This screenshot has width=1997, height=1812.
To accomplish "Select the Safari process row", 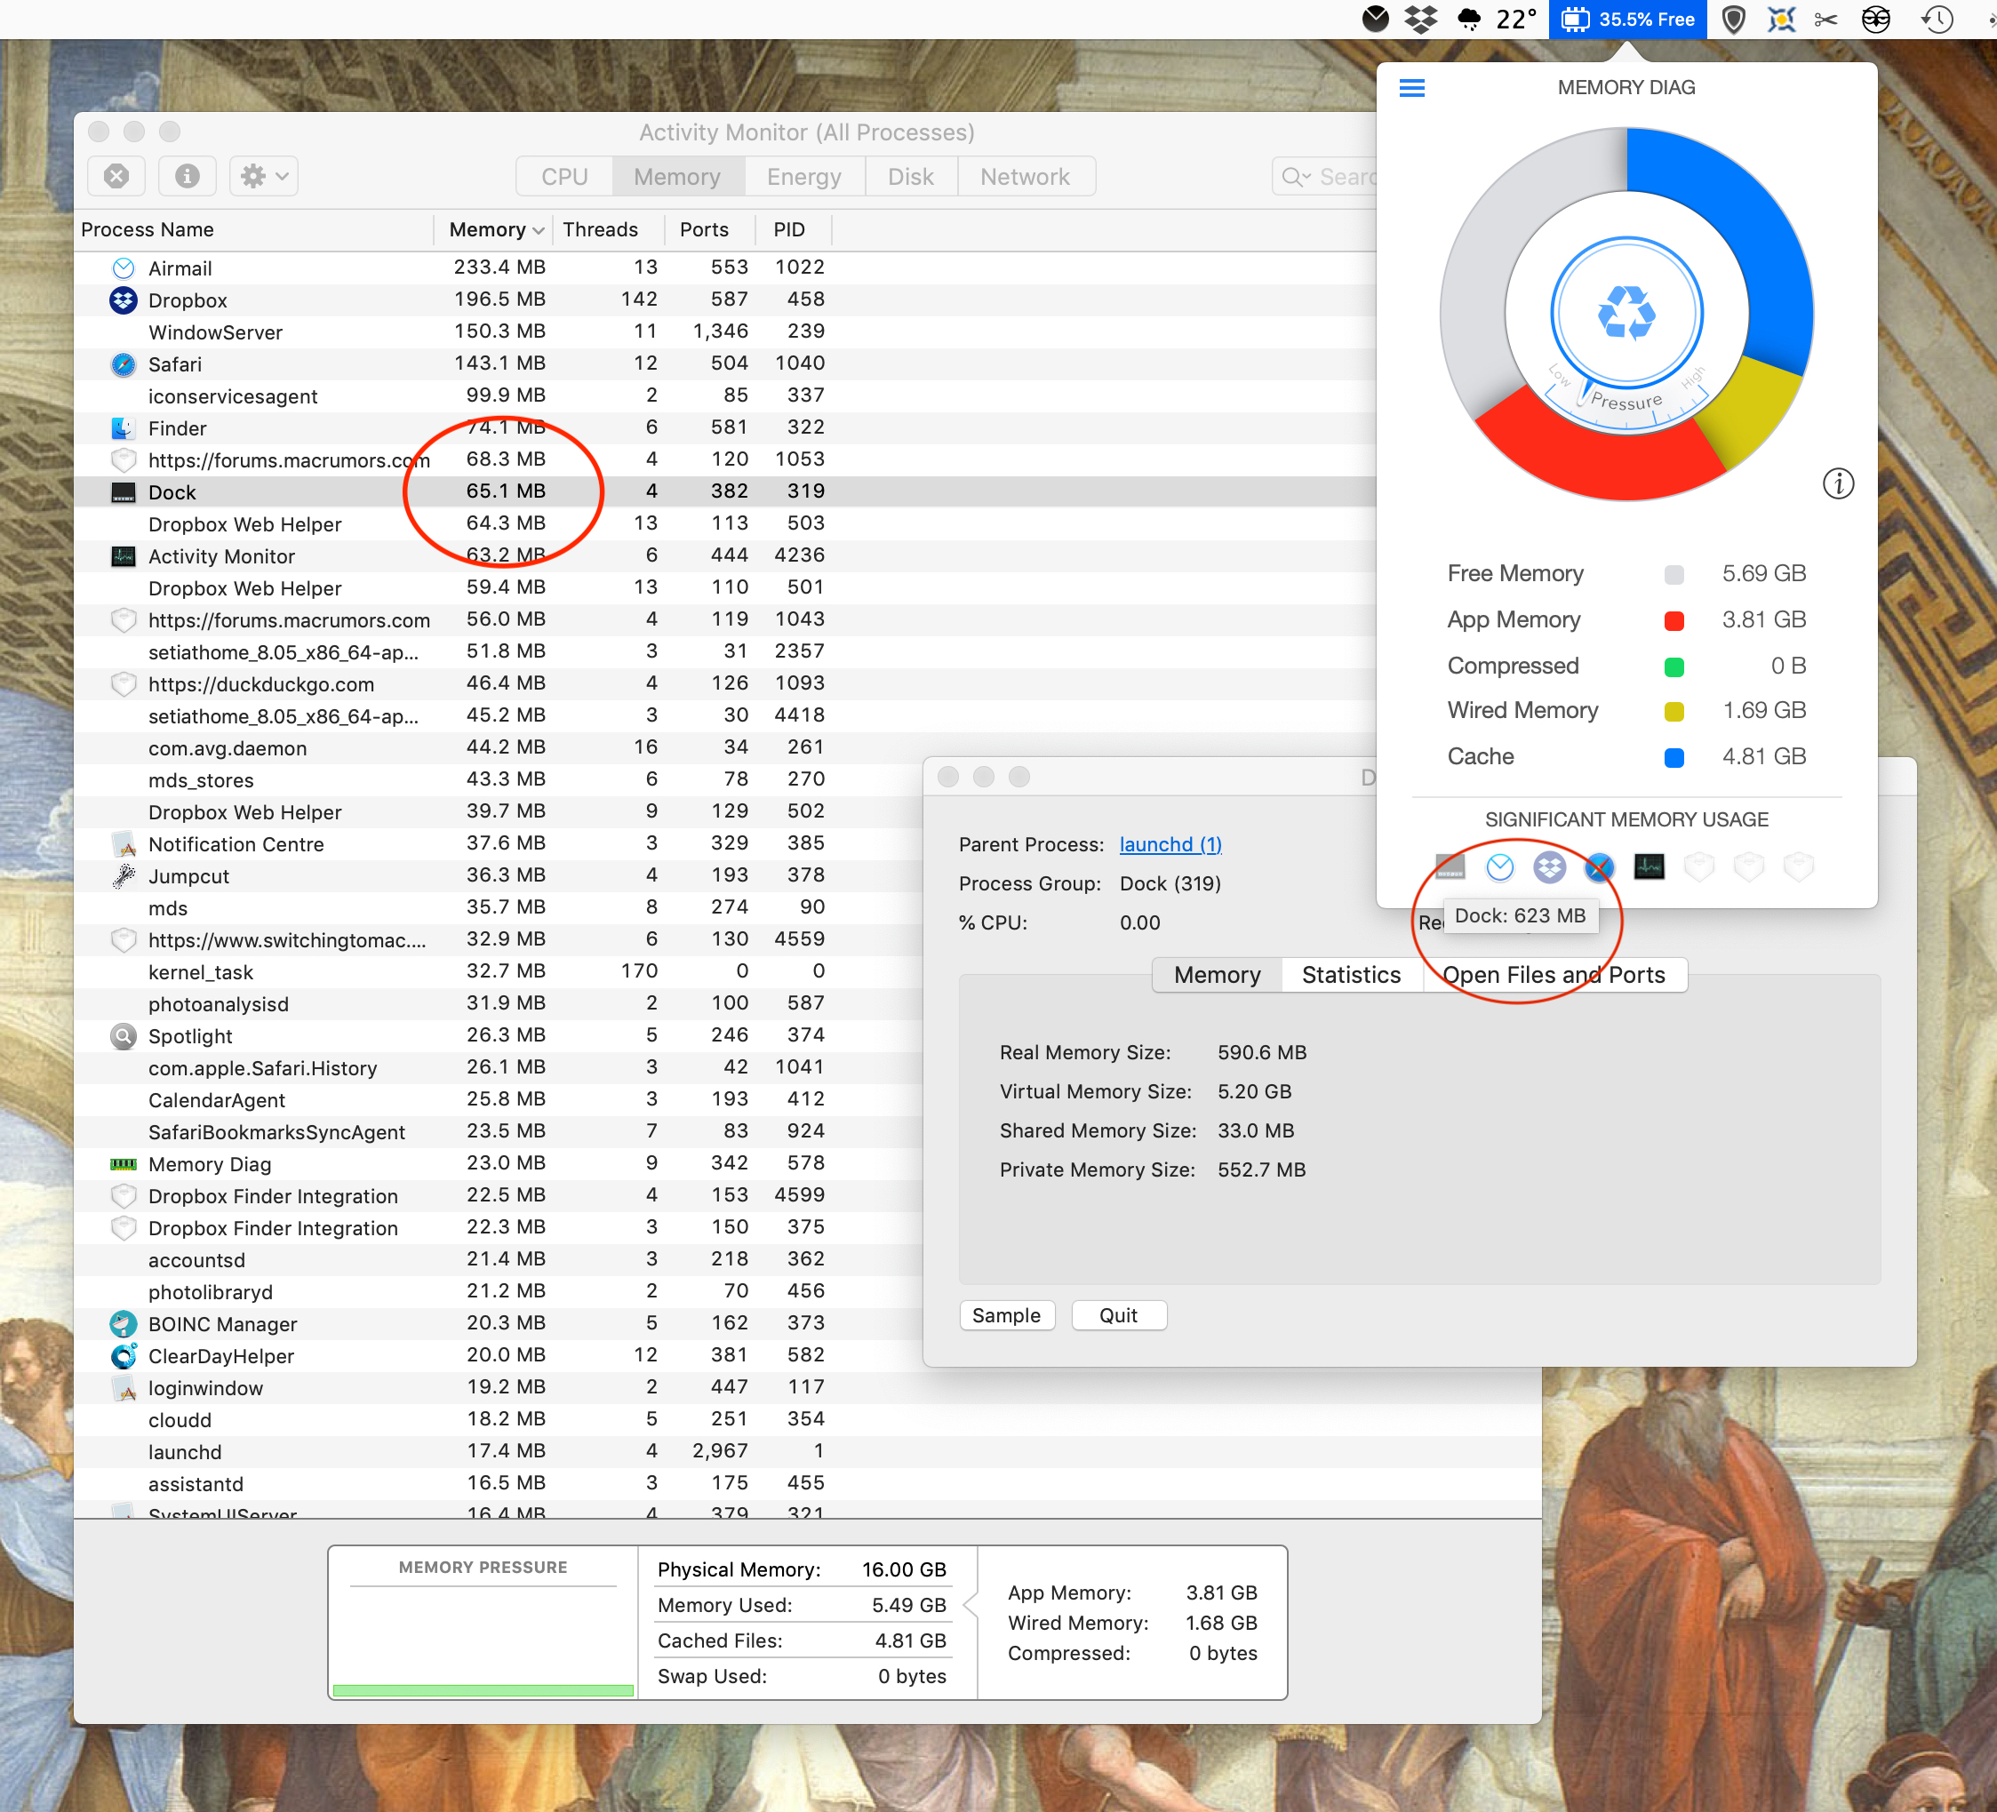I will click(725, 363).
